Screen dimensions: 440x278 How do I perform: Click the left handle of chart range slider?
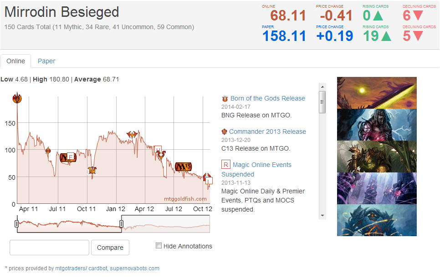click(x=17, y=224)
